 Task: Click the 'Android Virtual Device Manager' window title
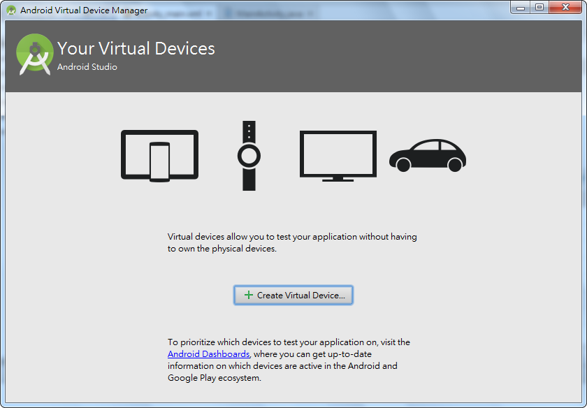(x=84, y=10)
